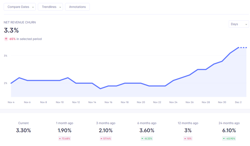Click the -8.33% decrease badge

(147, 139)
